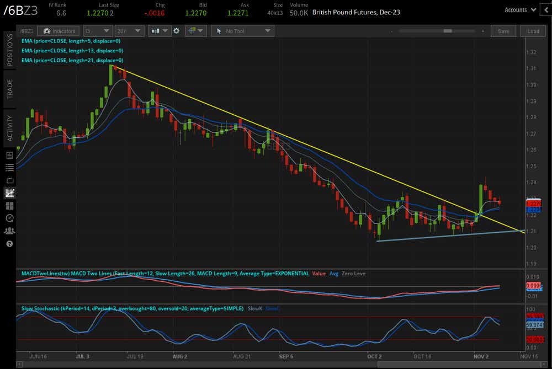The image size is (552, 369).
Task: Open the No Tool drawing selector
Action: pyautogui.click(x=242, y=31)
